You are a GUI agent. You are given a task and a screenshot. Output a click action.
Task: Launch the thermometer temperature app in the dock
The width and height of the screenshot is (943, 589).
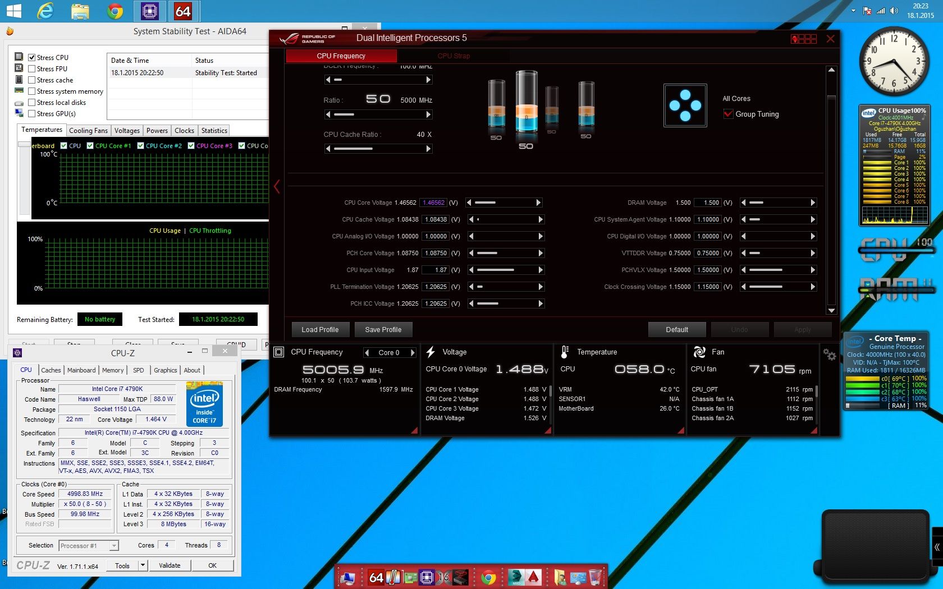pos(393,577)
